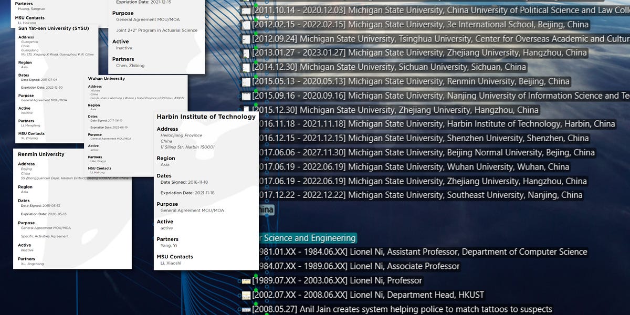Select the Lionel Ni, Department Head, HKUST entry
The width and height of the screenshot is (630, 315).
(x=368, y=295)
